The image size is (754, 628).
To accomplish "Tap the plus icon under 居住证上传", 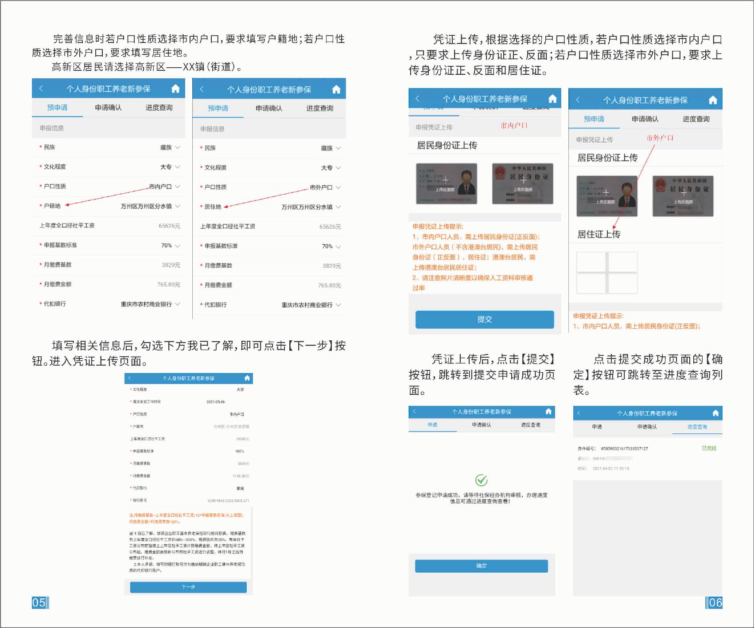I will point(607,273).
